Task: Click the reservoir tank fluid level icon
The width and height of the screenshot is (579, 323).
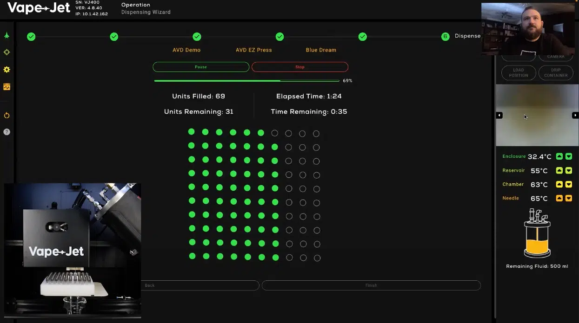Action: pyautogui.click(x=537, y=233)
